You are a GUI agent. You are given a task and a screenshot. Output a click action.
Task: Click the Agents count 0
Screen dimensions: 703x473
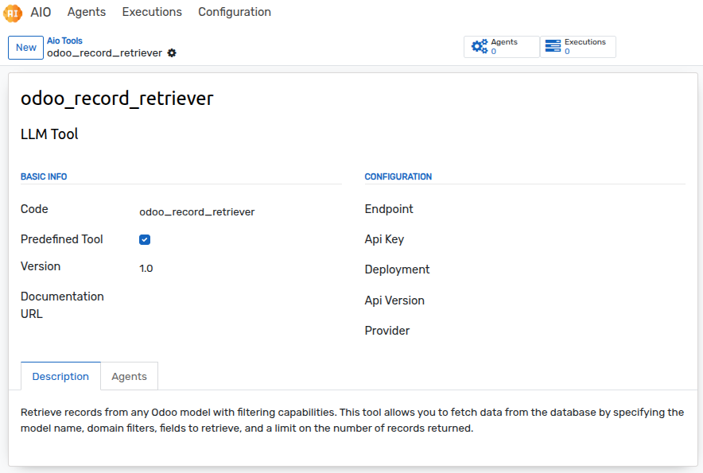[494, 52]
